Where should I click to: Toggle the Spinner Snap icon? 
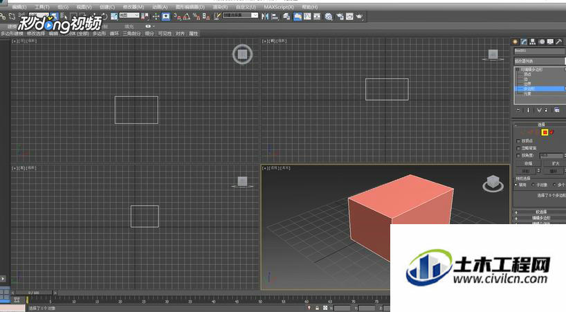click(206, 16)
